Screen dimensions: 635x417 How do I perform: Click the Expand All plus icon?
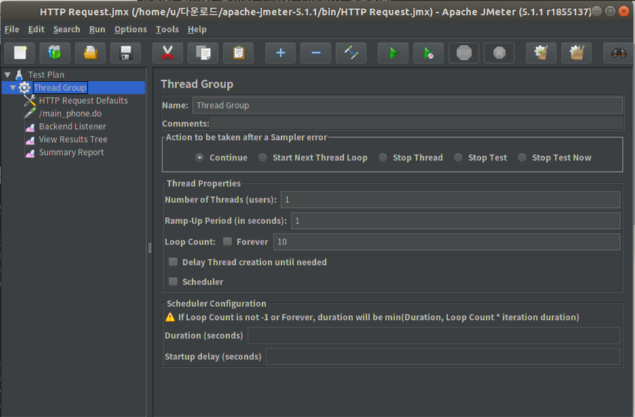280,53
